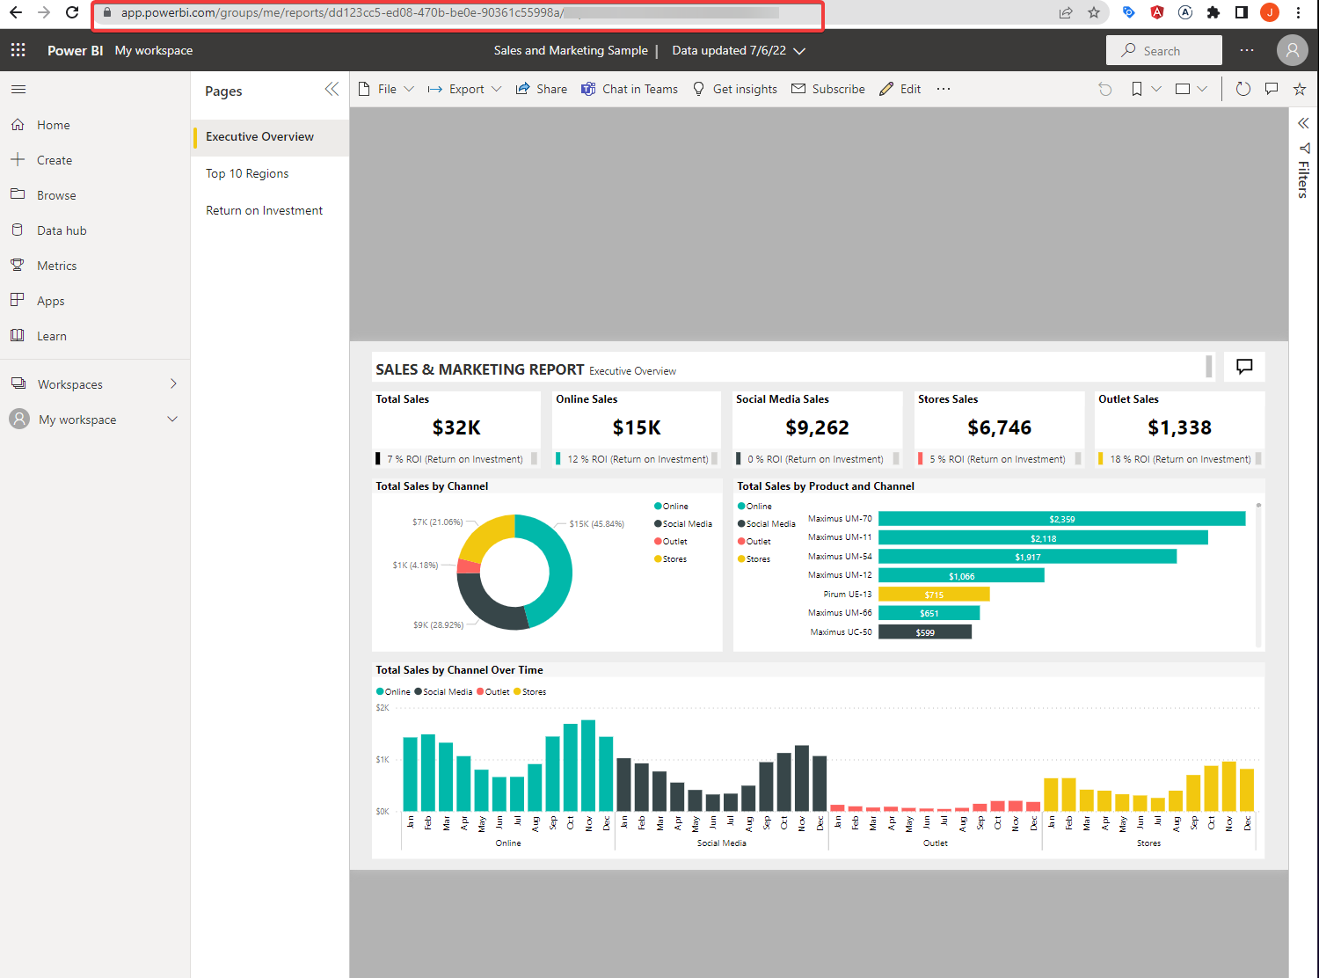The width and height of the screenshot is (1319, 978).
Task: Collapse the Pages pane
Action: pos(332,89)
